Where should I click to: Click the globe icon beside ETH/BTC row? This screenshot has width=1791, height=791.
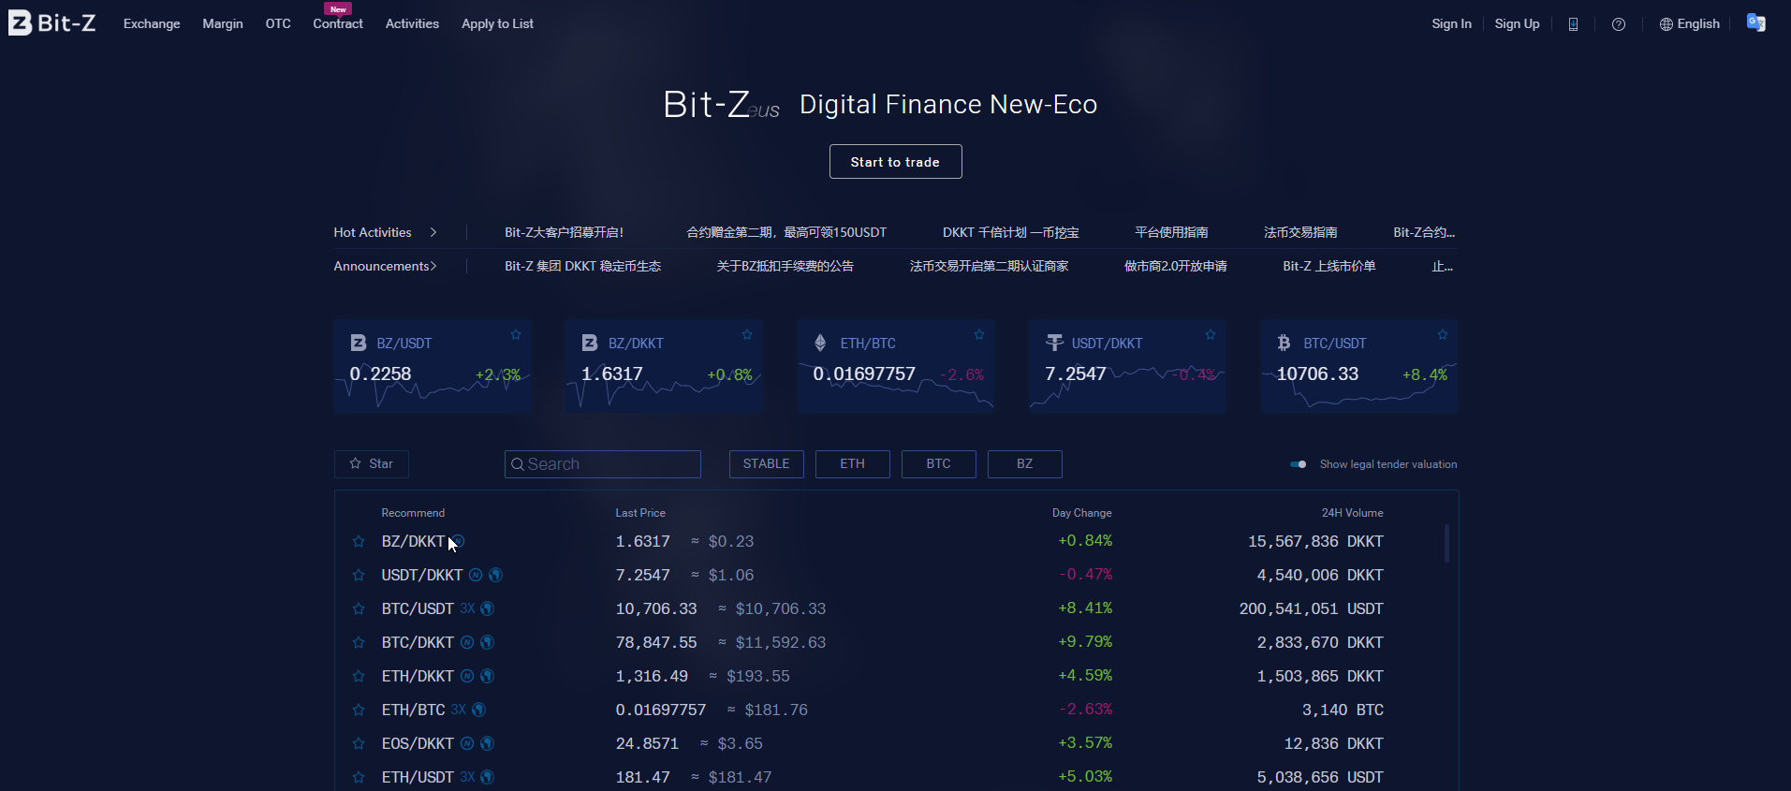478,710
